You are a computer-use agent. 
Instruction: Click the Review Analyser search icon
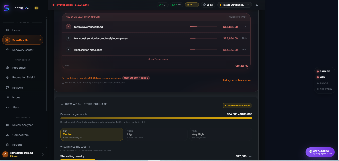(x=7, y=125)
